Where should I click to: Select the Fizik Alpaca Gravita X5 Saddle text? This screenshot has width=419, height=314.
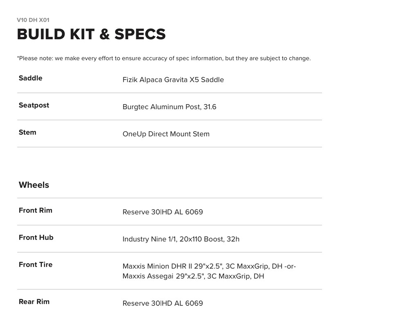click(x=173, y=80)
